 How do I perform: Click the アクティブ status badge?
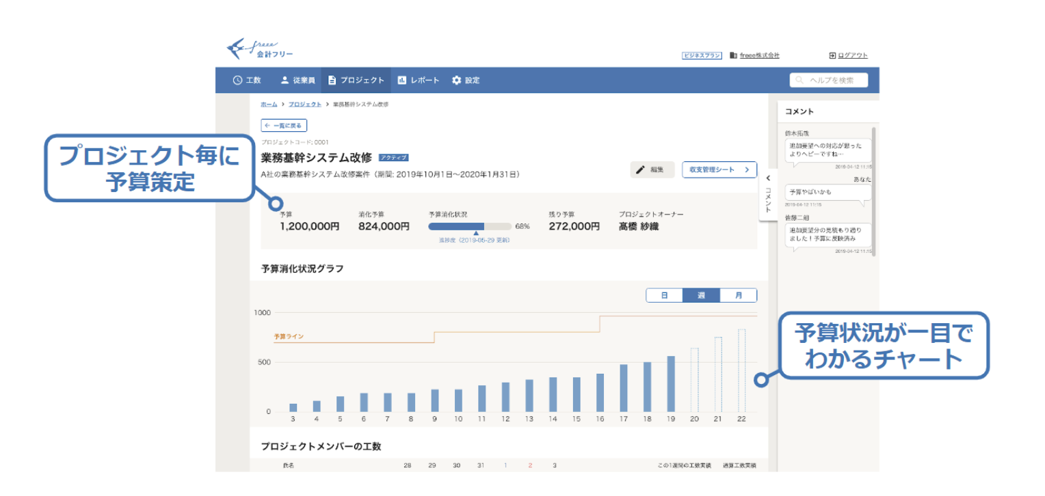[394, 158]
